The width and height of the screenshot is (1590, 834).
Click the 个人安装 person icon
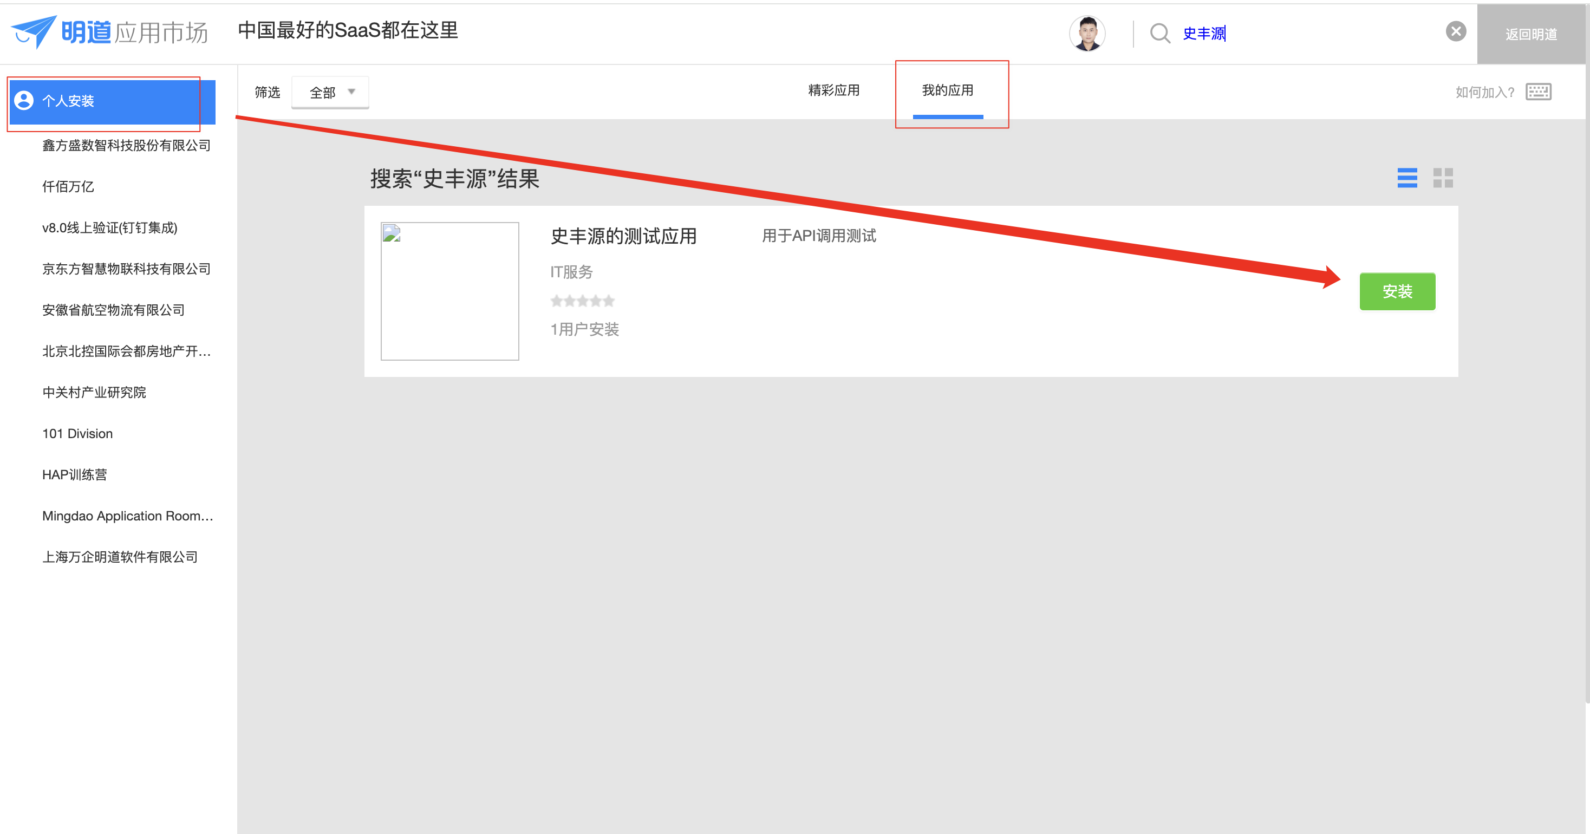click(x=24, y=101)
